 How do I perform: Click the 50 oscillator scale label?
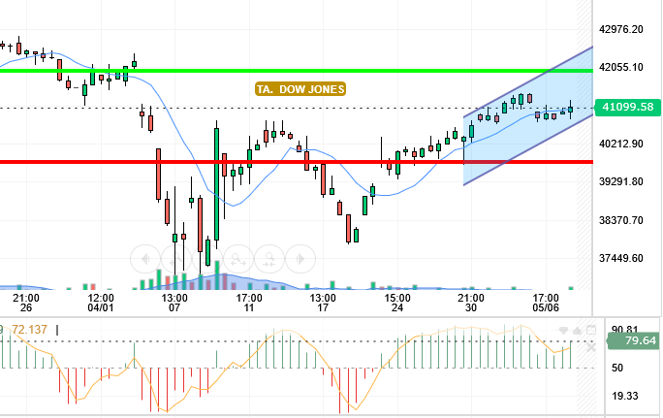617,368
